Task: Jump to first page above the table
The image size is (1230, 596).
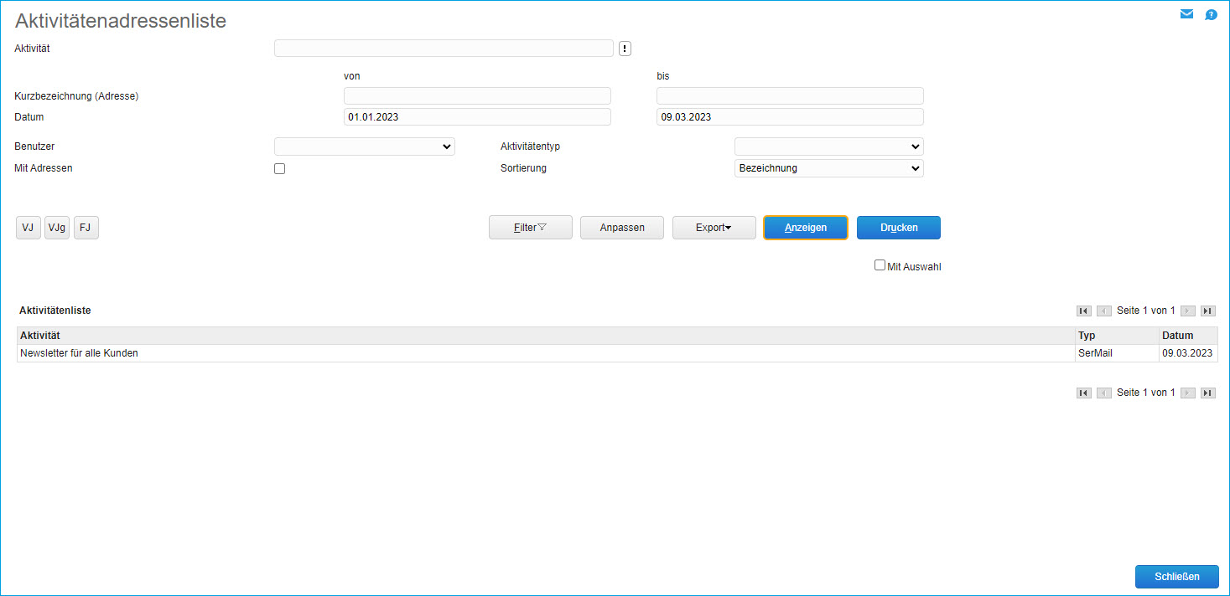Action: (1083, 311)
